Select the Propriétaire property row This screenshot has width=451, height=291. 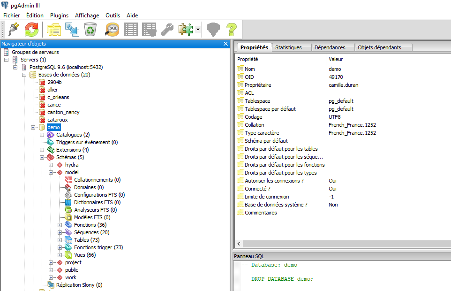pyautogui.click(x=343, y=85)
